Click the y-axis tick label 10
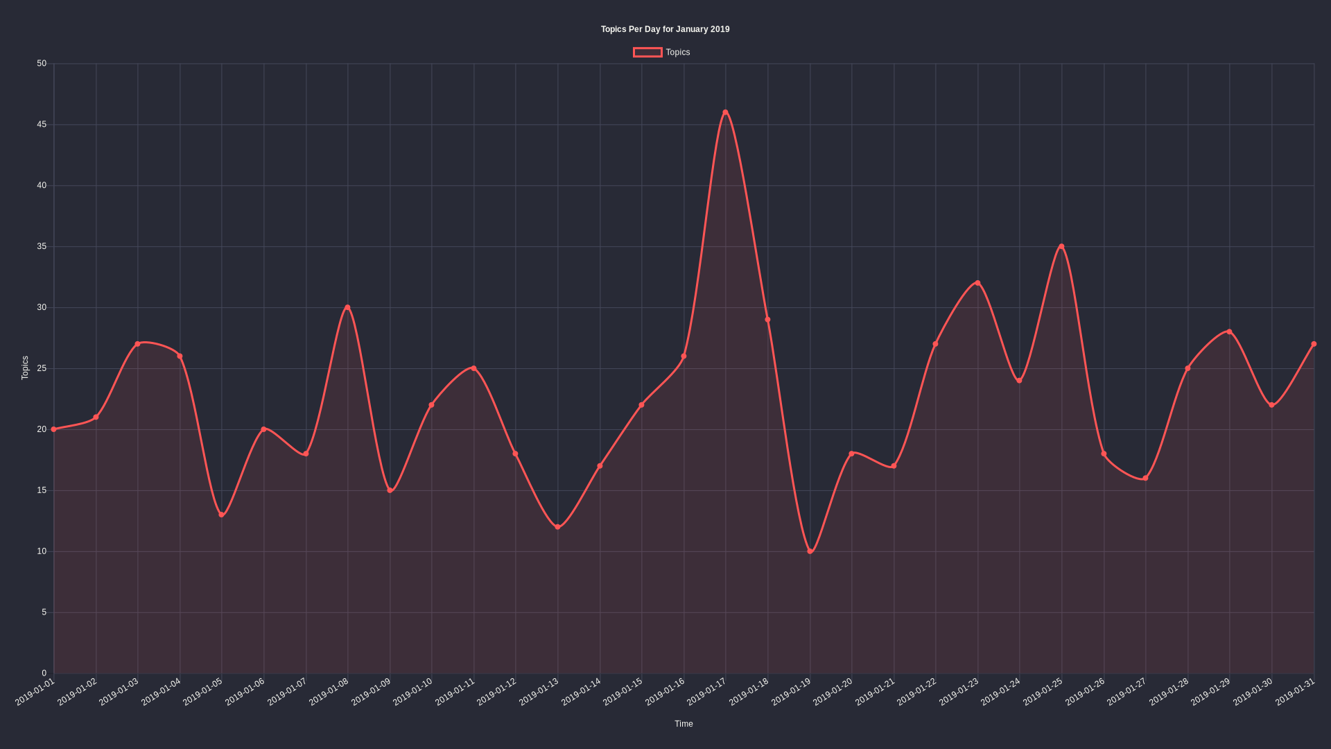 tap(42, 551)
